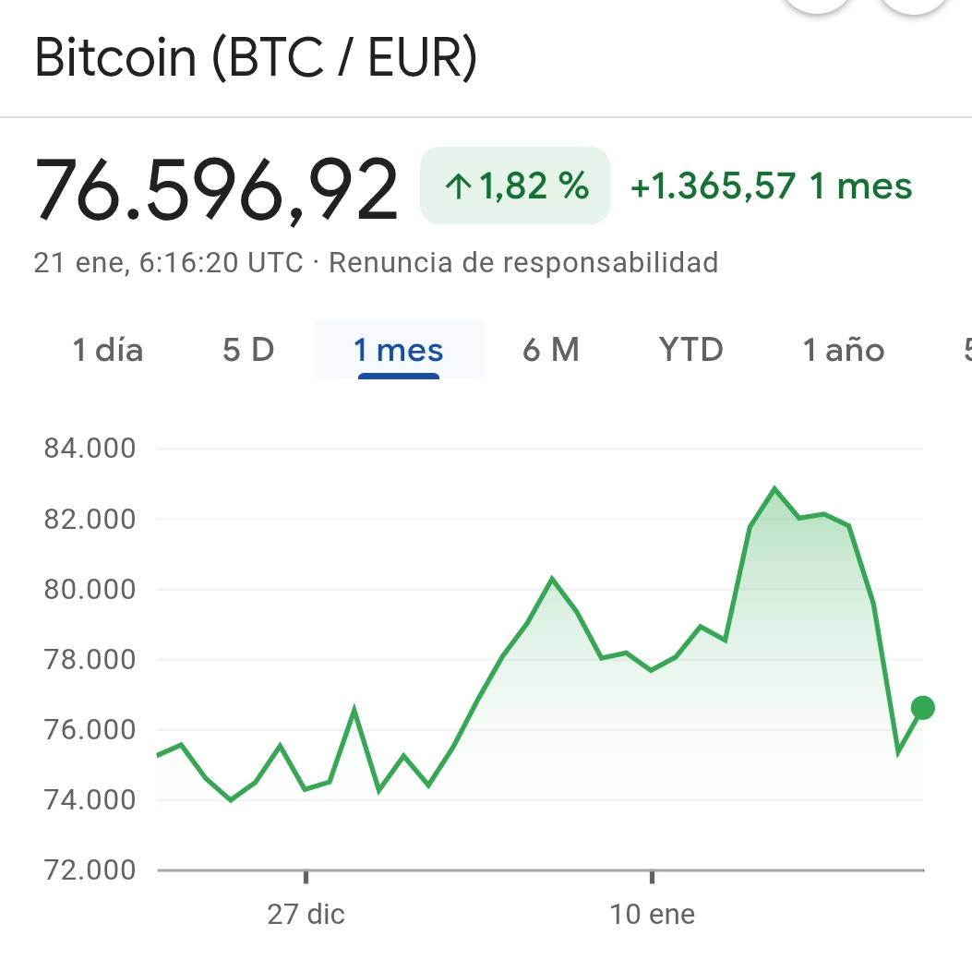Click the 72.000 price axis label

point(90,870)
